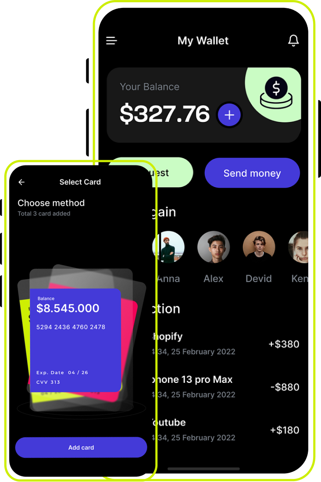Viewport: 321px width, 482px height.
Task: Click the Add card button
Action: pos(81,447)
